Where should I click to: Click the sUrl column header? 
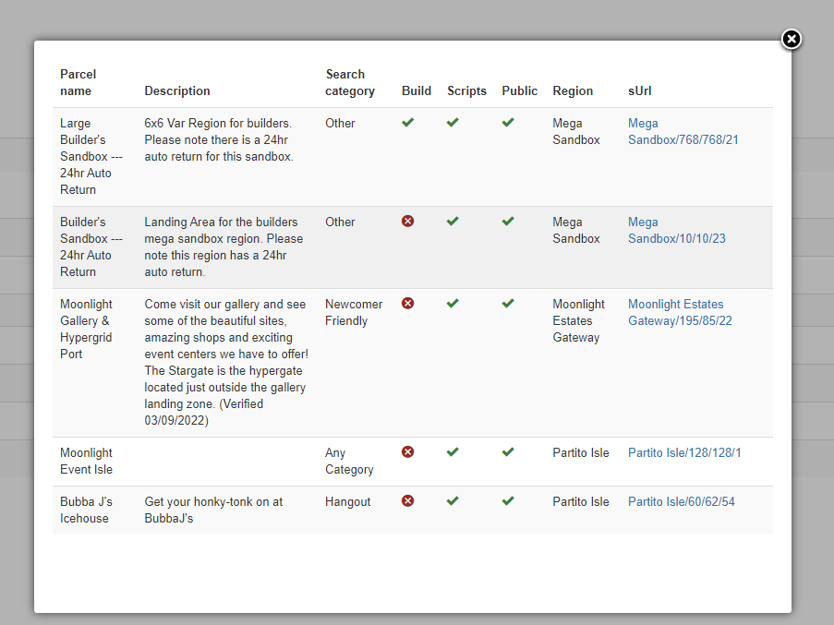click(640, 90)
